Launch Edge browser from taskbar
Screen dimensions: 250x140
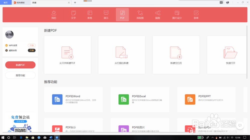coord(21,138)
